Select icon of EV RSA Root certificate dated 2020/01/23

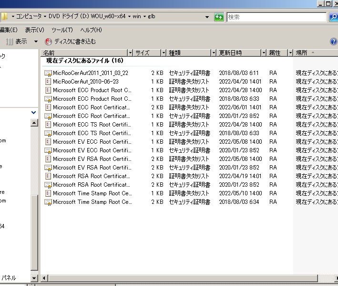(48, 168)
